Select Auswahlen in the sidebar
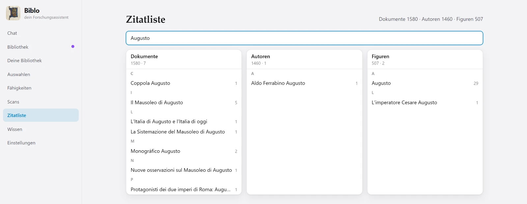 (x=41, y=74)
